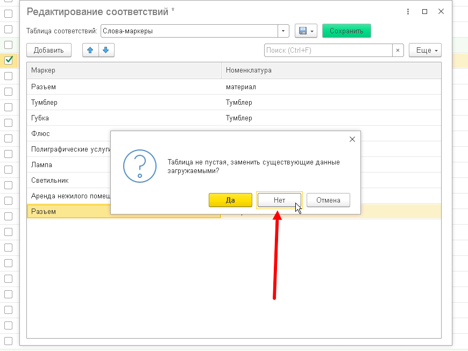This screenshot has width=468, height=351.
Task: Clear the search field with x icon
Action: (398, 50)
